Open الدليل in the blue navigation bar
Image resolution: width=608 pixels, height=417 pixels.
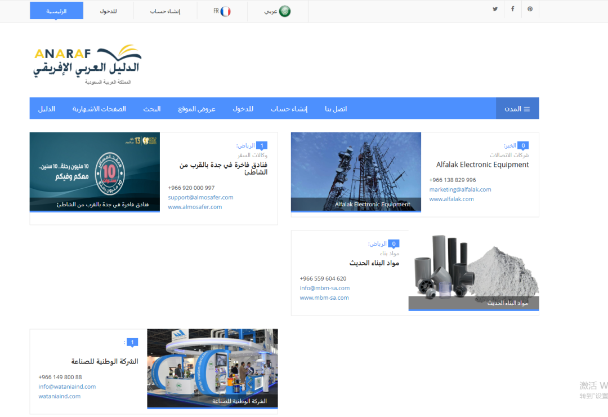47,109
